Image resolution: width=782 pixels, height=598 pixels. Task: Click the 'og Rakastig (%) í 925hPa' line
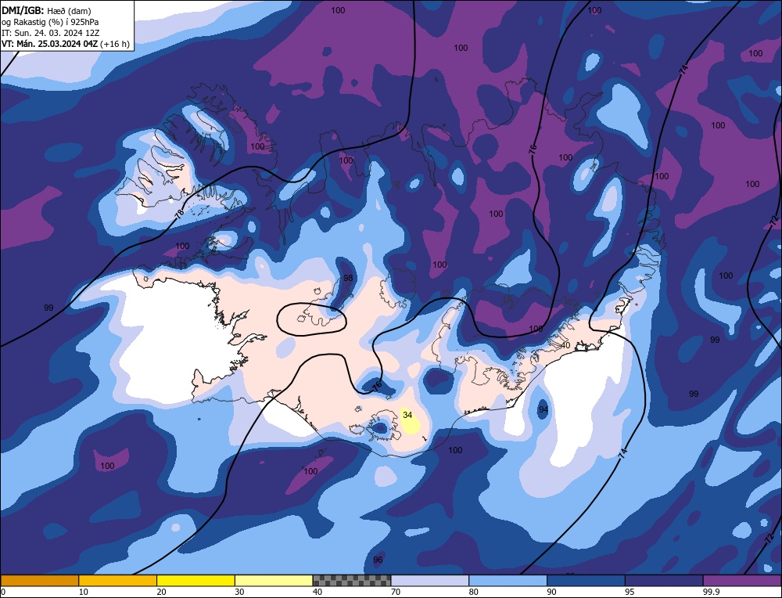pyautogui.click(x=50, y=21)
